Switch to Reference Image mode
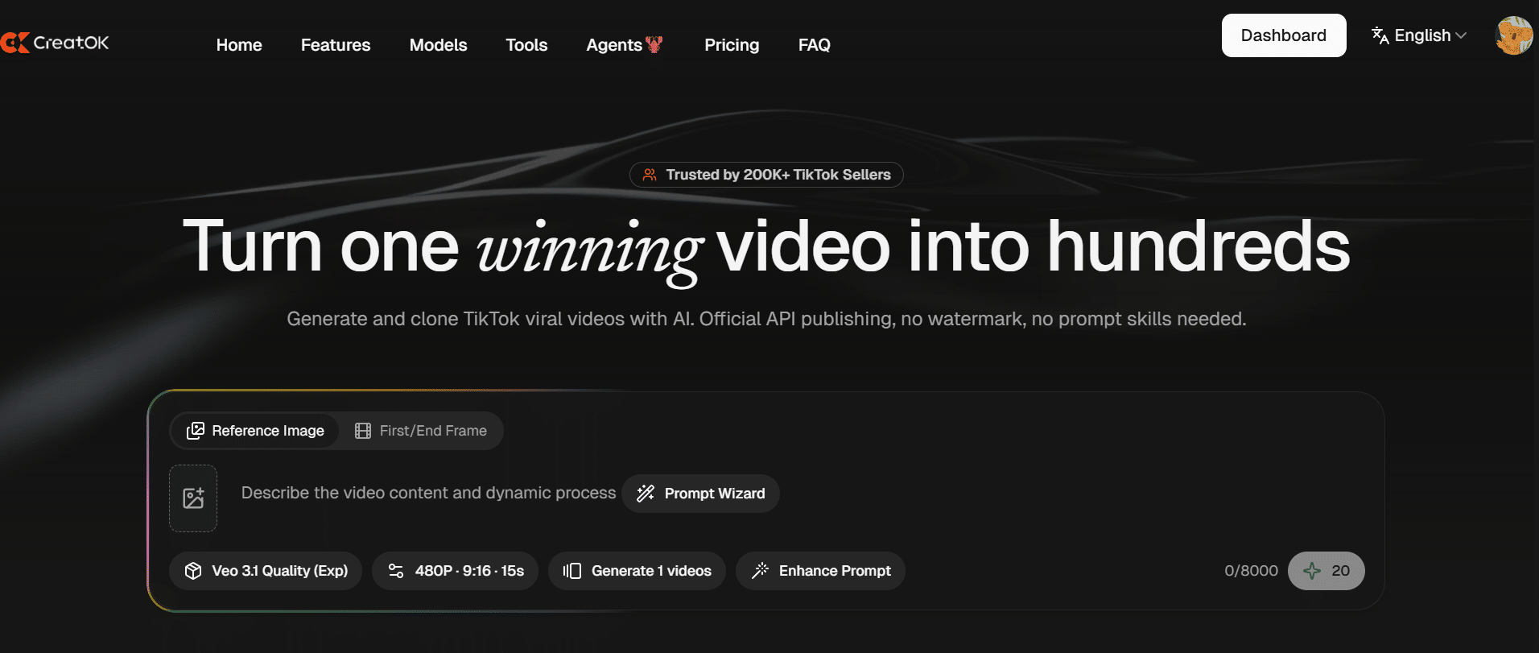Viewport: 1539px width, 653px height. coord(256,431)
